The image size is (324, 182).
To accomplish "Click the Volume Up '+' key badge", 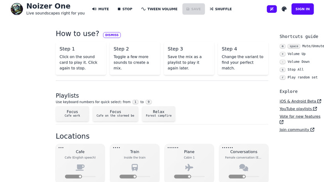I will pyautogui.click(x=282, y=54).
